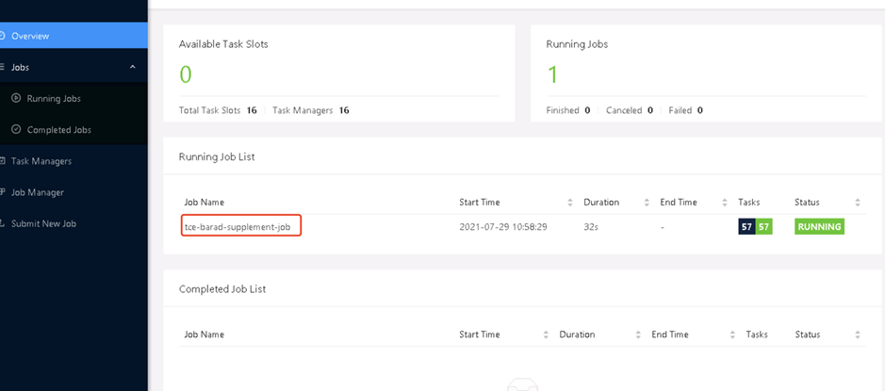This screenshot has height=391, width=885.
Task: Click the Completed Jobs check-circle icon
Action: point(16,130)
